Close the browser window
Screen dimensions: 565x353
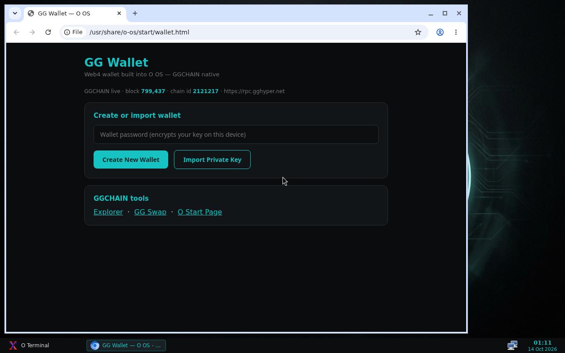point(459,13)
